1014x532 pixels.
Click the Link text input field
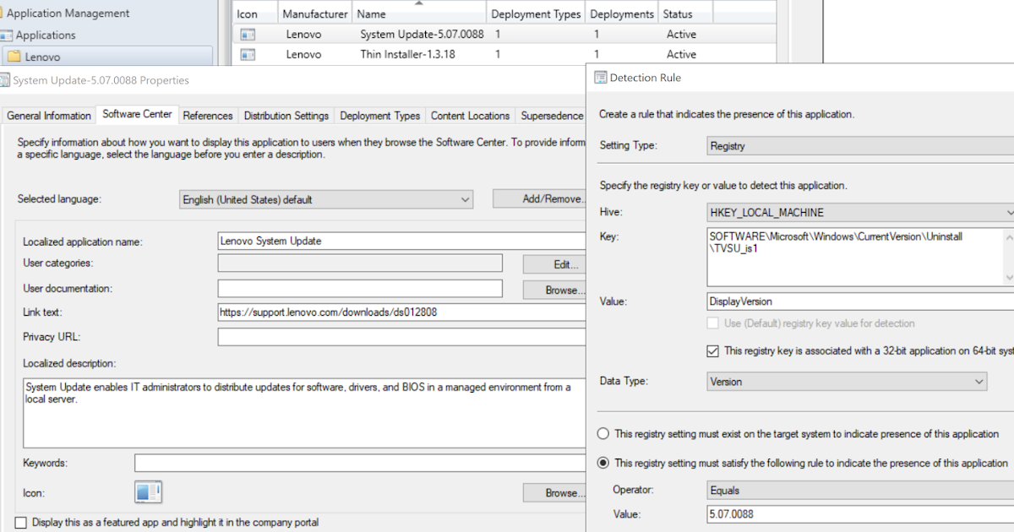pos(401,312)
